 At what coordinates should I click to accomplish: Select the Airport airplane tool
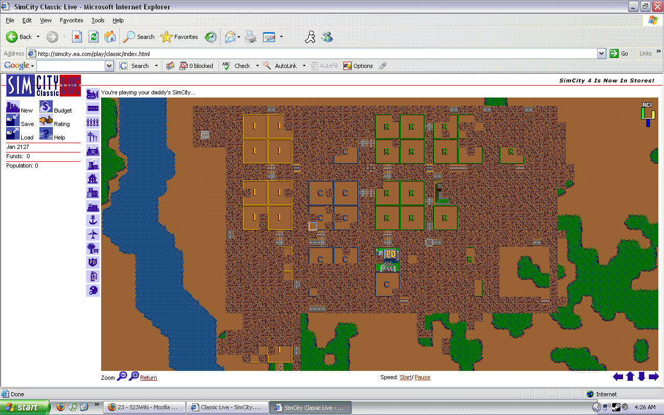93,234
